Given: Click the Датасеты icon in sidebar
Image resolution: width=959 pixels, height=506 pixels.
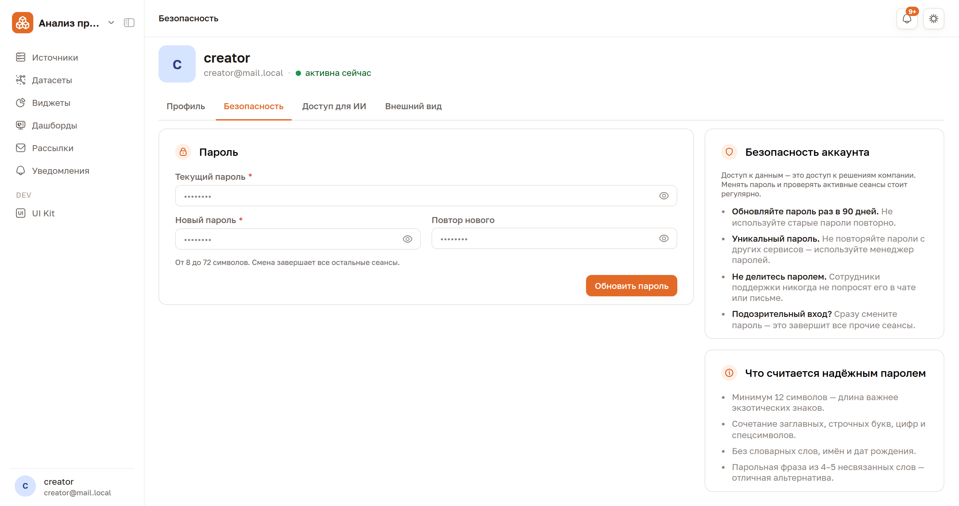Looking at the screenshot, I should 20,80.
